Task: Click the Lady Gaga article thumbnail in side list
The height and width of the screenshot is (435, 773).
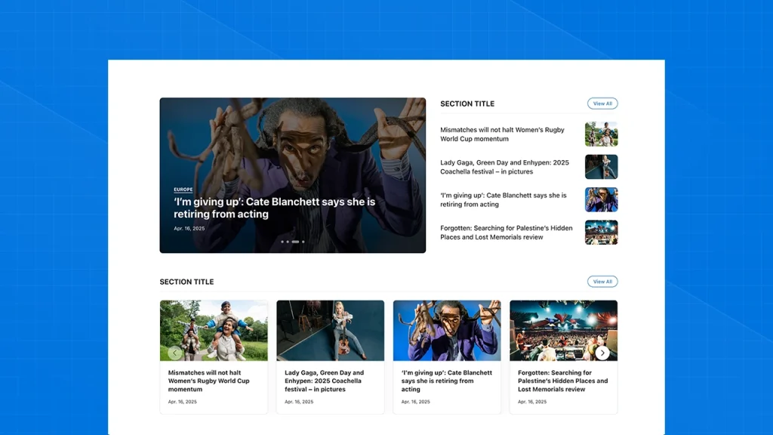Action: tap(601, 167)
